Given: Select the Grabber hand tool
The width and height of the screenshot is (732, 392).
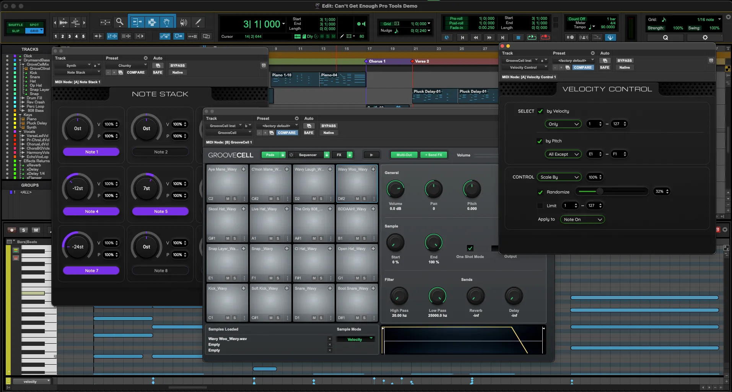Looking at the screenshot, I should click(x=167, y=22).
